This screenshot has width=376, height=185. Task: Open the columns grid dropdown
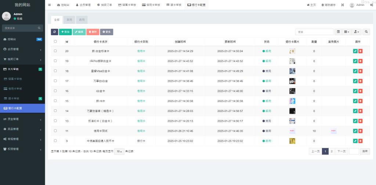point(347,32)
